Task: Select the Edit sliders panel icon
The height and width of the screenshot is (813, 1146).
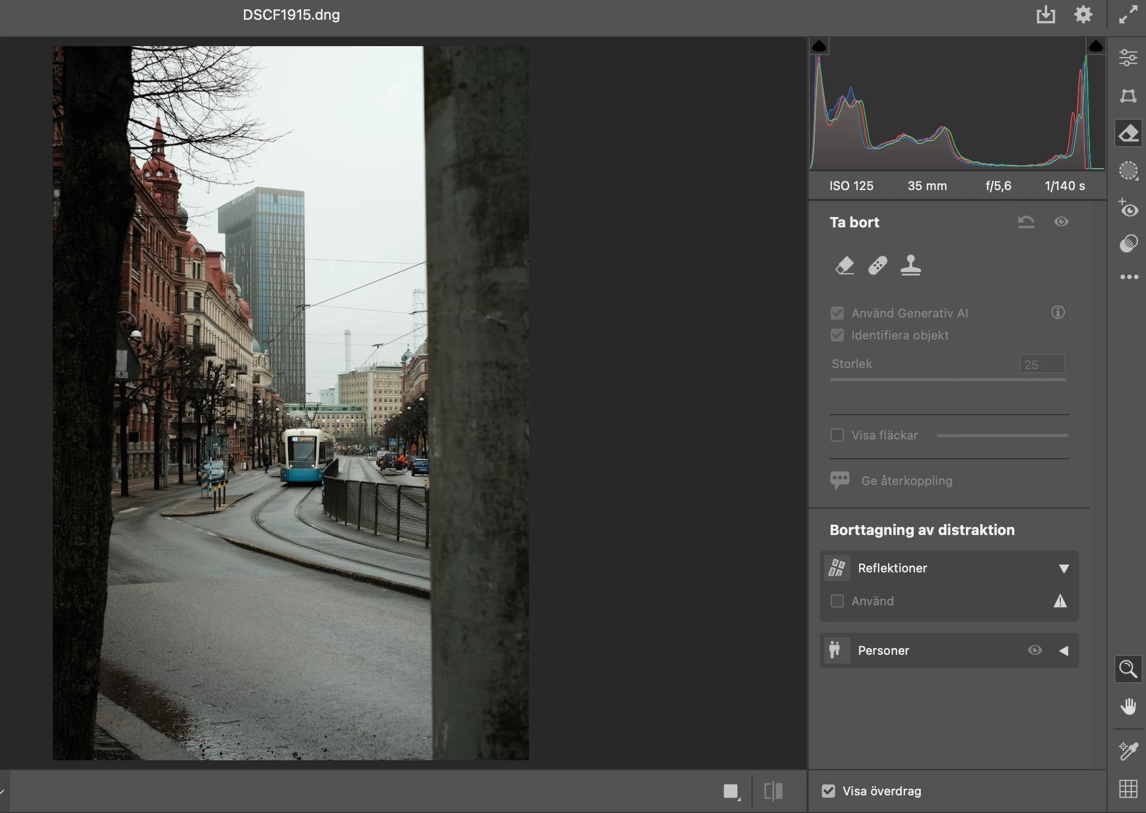Action: coord(1128,58)
